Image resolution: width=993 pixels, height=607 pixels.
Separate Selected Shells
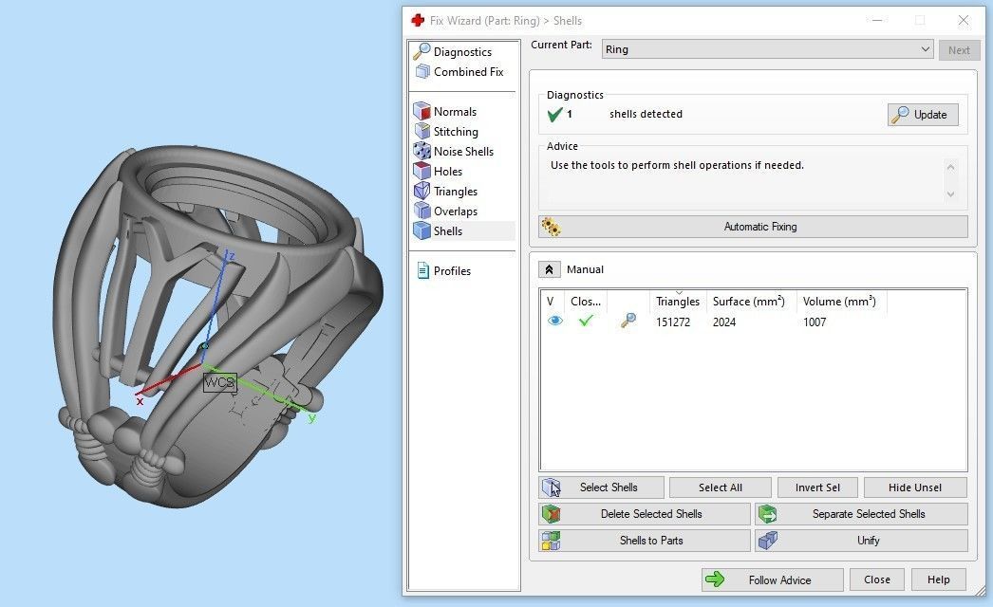pos(861,514)
